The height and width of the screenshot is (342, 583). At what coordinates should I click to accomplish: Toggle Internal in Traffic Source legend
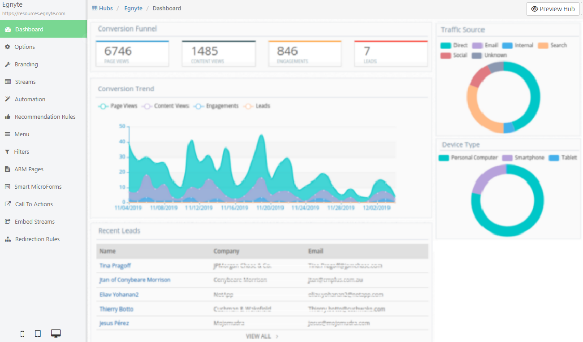coord(518,45)
